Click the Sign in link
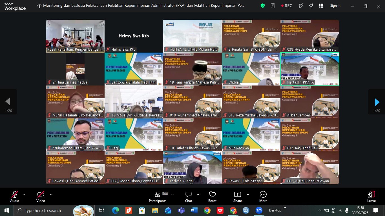385x216 pixels. [335, 6]
